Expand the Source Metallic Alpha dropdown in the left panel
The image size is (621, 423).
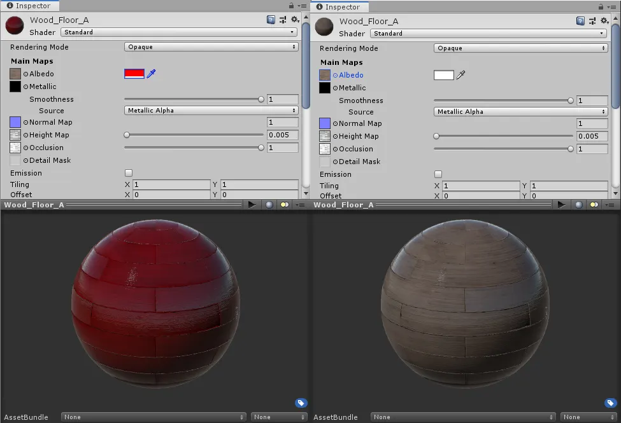pyautogui.click(x=211, y=111)
